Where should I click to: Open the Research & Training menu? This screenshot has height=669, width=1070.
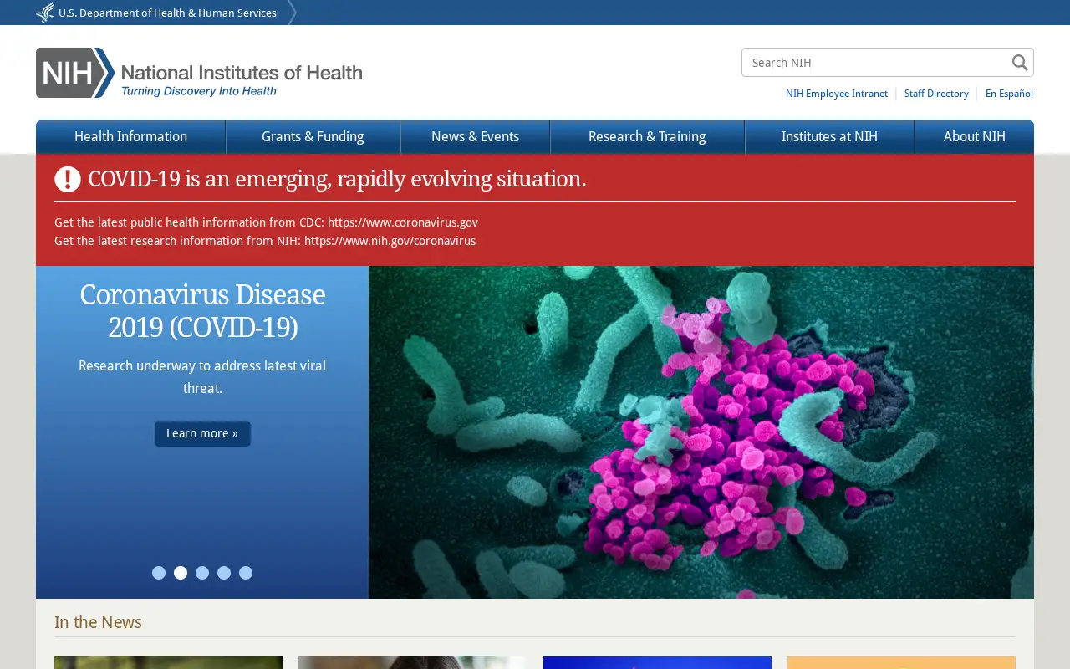(x=647, y=137)
